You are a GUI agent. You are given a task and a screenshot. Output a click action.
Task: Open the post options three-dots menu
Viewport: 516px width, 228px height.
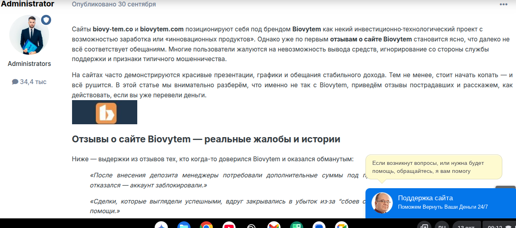(x=504, y=4)
